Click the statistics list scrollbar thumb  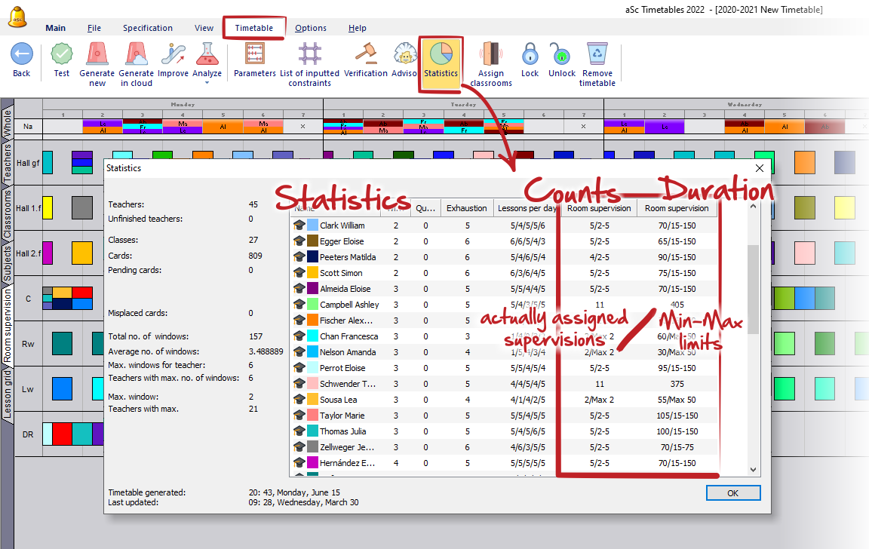point(753,289)
